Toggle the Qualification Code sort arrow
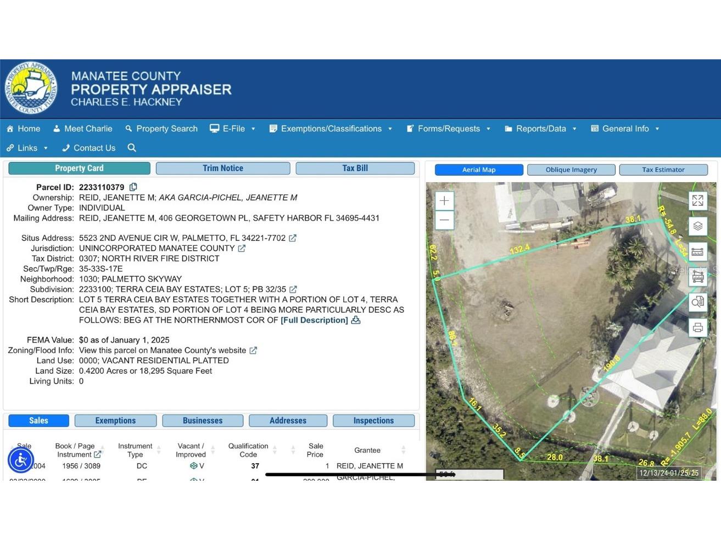The height and width of the screenshot is (540, 721). (x=276, y=450)
